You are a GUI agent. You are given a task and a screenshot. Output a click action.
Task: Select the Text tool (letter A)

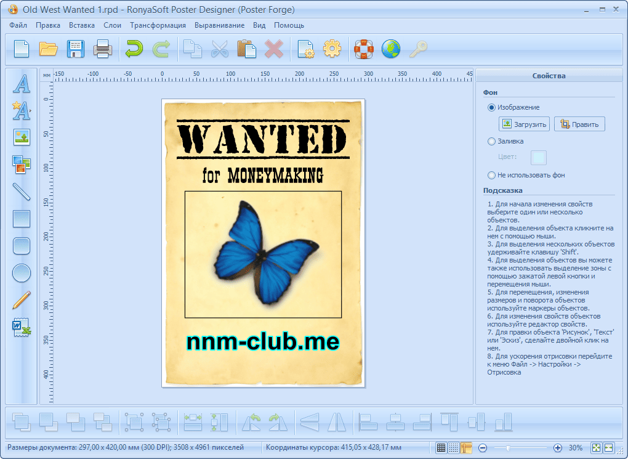pos(22,83)
